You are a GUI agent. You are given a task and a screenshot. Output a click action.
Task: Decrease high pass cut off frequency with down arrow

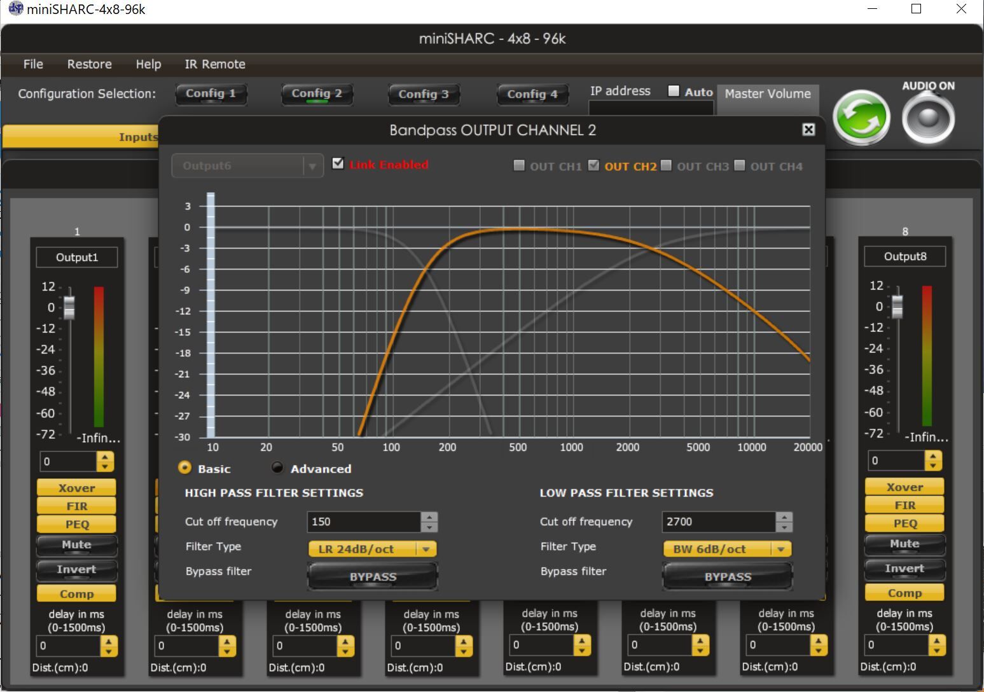pyautogui.click(x=429, y=527)
